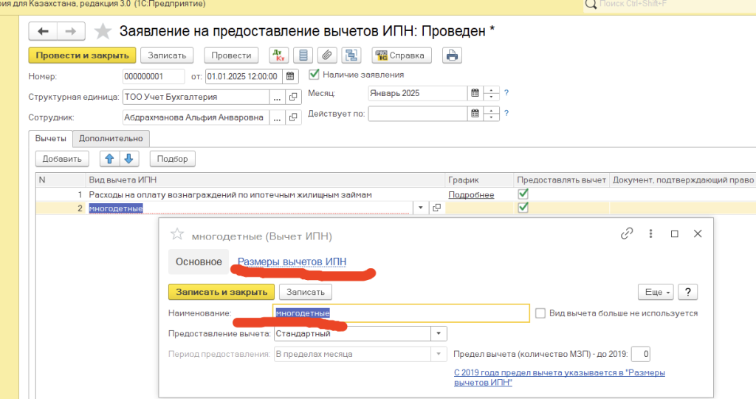Add document to favorites with star
This screenshot has width=756, height=399.
103,31
